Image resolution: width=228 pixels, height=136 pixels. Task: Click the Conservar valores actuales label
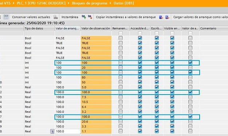(x=31, y=17)
